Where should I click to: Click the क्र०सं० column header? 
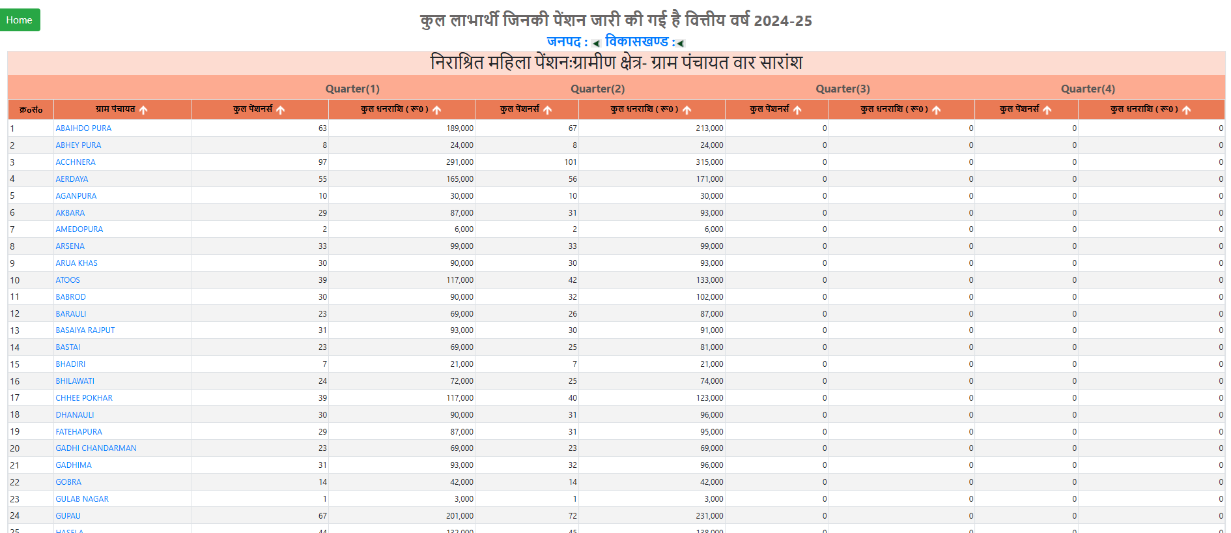[x=31, y=109]
